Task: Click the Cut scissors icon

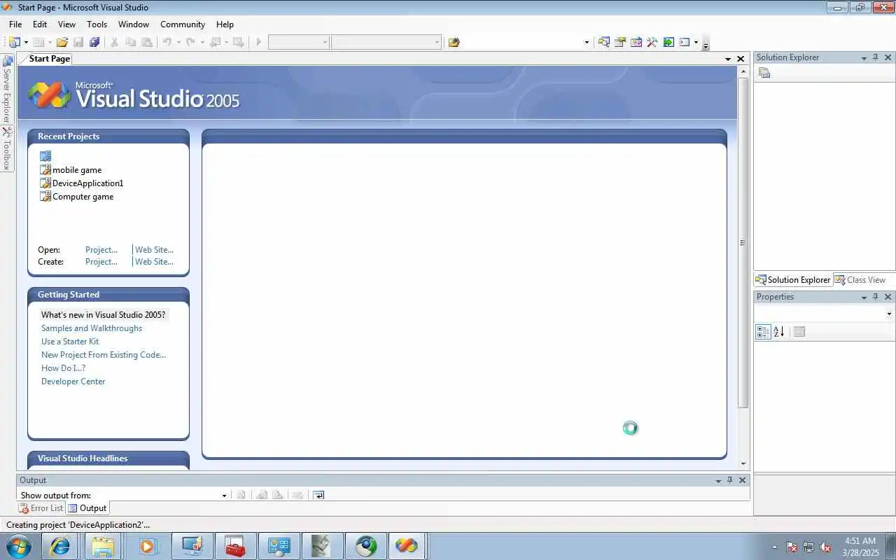Action: [114, 42]
